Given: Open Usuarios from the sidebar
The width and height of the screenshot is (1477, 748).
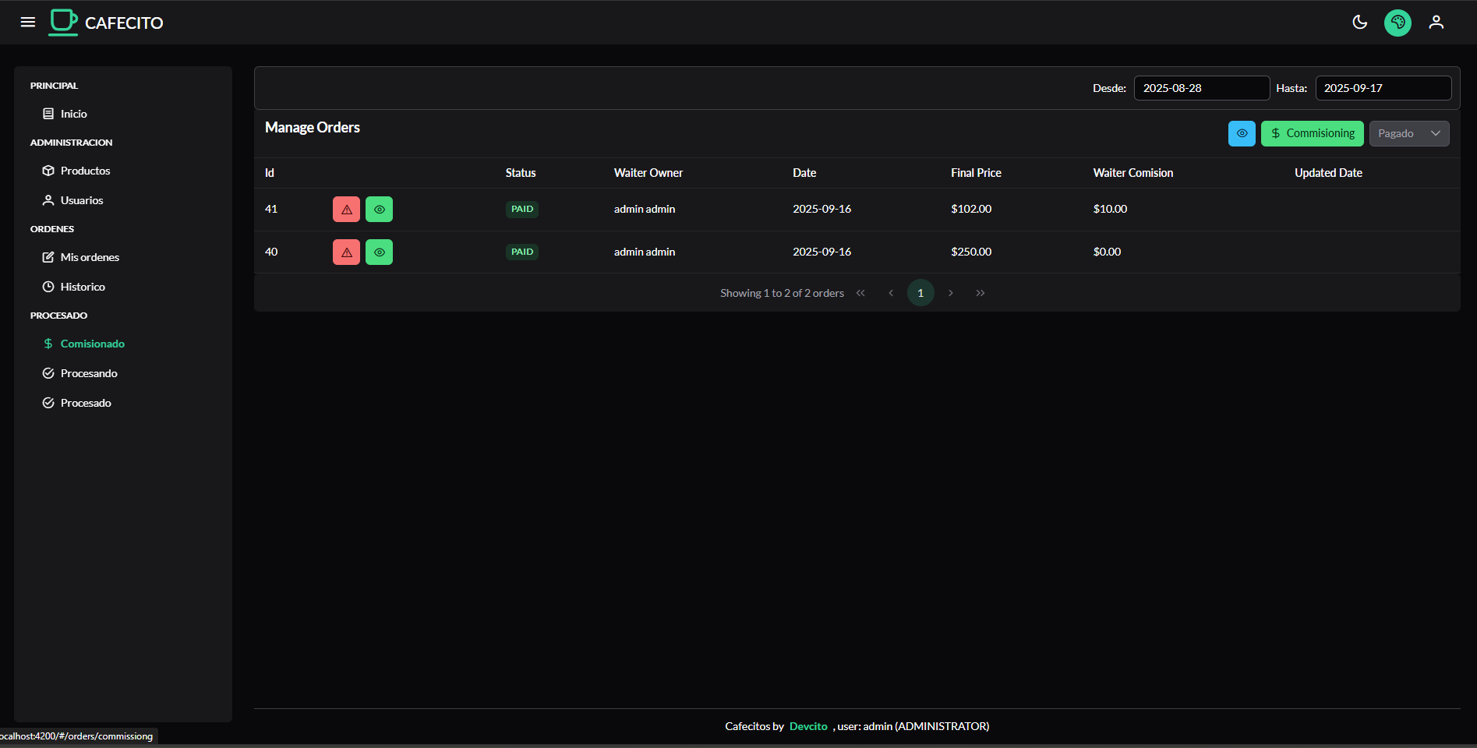Looking at the screenshot, I should [82, 200].
